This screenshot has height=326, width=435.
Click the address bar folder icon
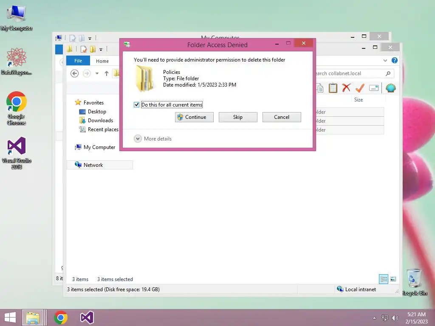[x=116, y=73]
